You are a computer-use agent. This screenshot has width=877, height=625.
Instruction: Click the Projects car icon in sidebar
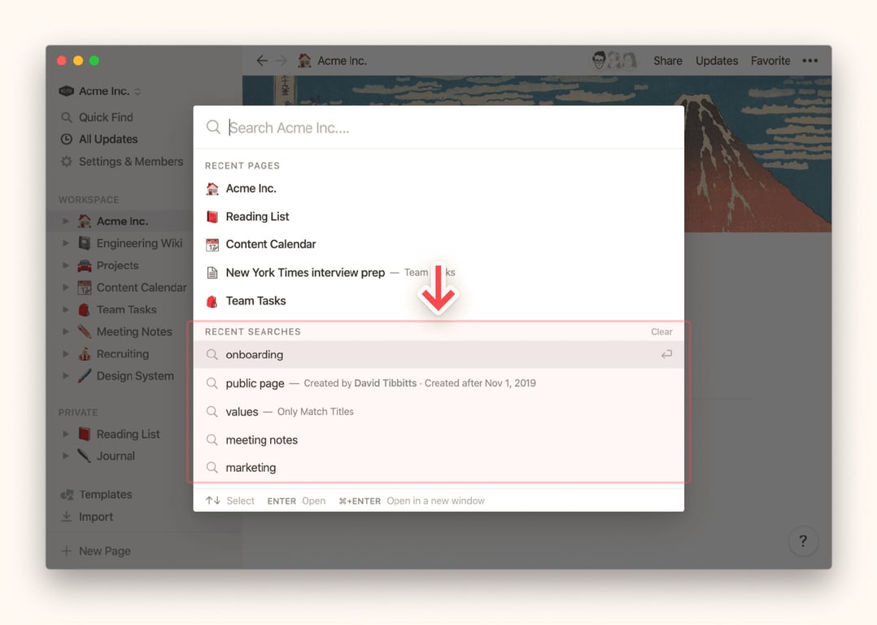click(85, 265)
